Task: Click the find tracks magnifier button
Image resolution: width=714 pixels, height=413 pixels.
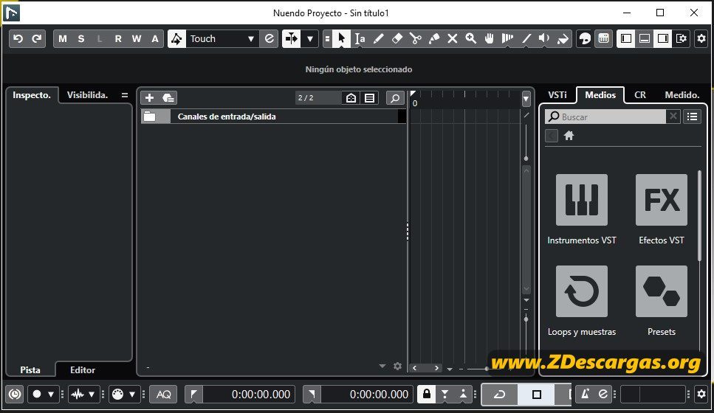Action: pyautogui.click(x=395, y=98)
